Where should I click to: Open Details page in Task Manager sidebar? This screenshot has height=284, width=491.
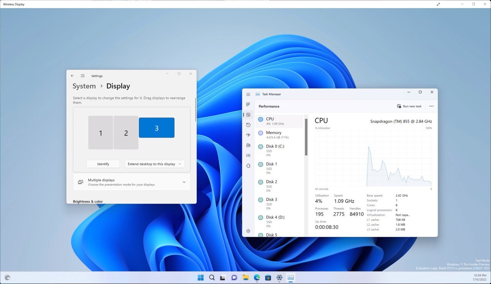(x=248, y=155)
